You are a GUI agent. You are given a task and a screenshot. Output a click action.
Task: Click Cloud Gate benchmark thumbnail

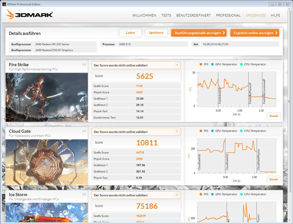pos(47,162)
